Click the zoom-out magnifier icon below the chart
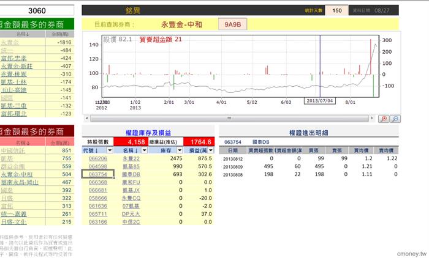429x258 pixels. (x=395, y=119)
